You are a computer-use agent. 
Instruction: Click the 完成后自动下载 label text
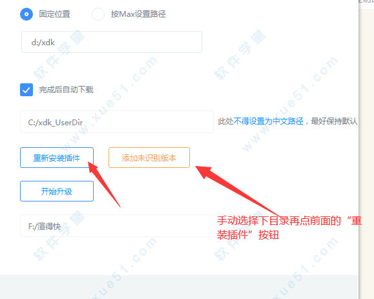[67, 90]
